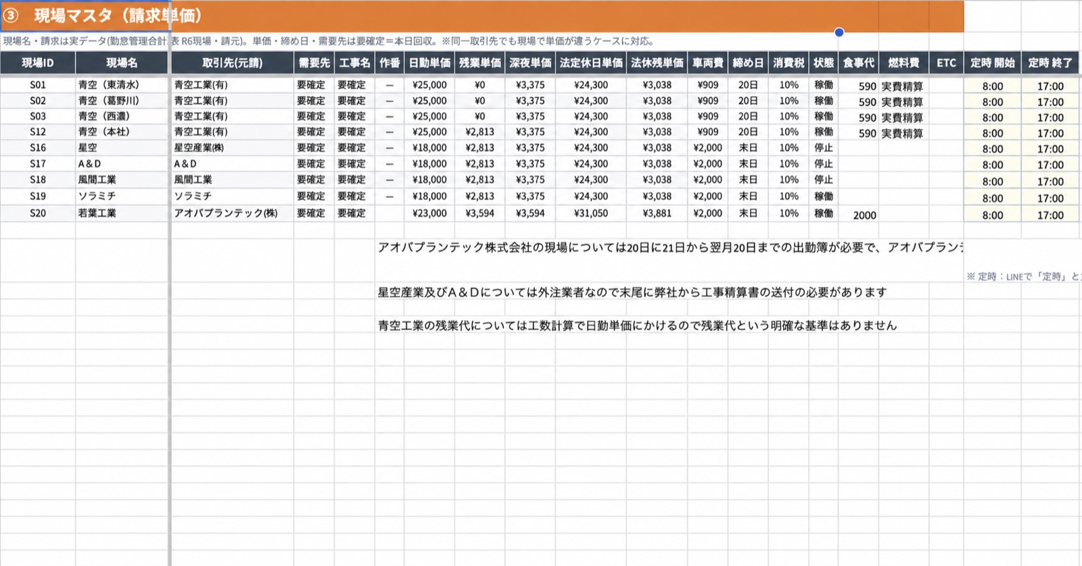Select the 残業単価 header cell
Image resolution: width=1082 pixels, height=566 pixels.
pos(479,63)
